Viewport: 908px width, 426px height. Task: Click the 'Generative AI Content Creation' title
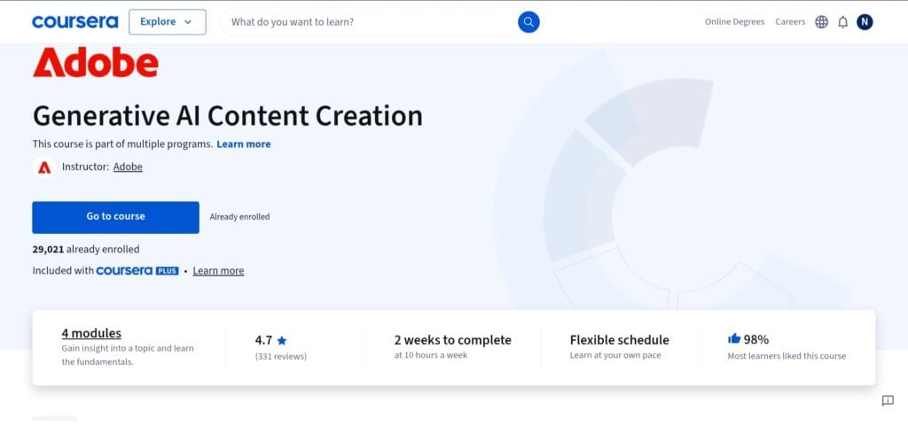tap(228, 116)
